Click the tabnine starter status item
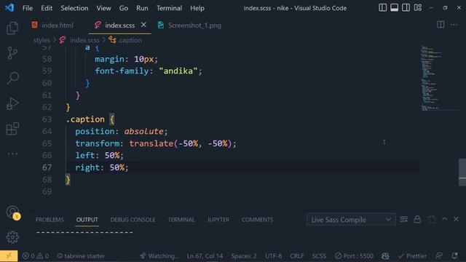The height and width of the screenshot is (262, 466). (x=81, y=255)
